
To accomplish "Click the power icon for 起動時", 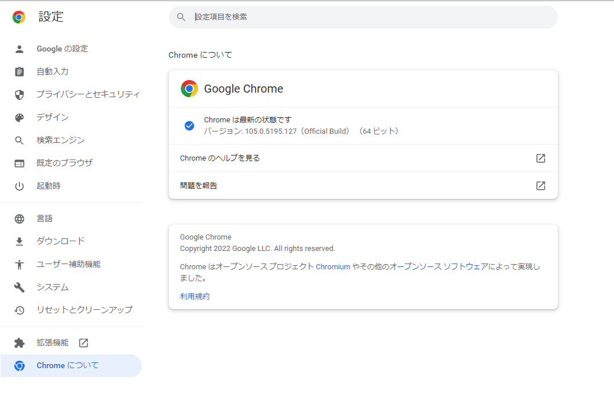I will [x=19, y=186].
